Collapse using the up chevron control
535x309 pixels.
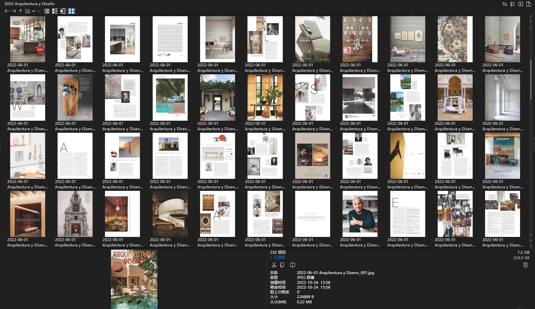point(33,11)
